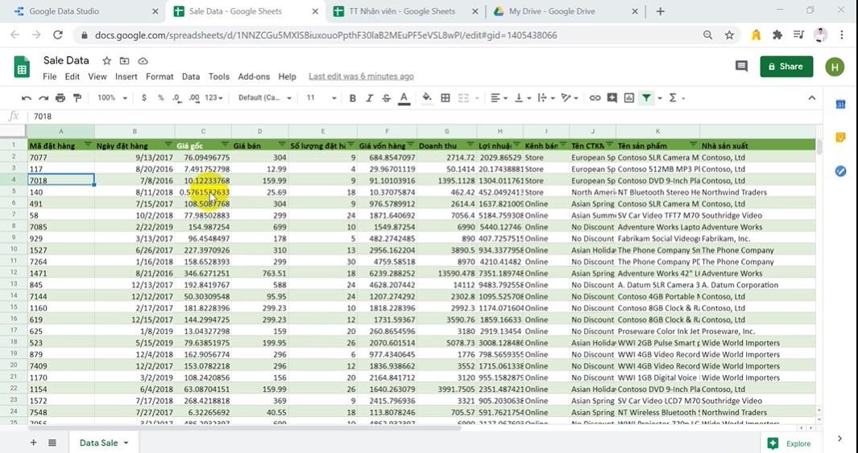Image resolution: width=858 pixels, height=453 pixels.
Task: Click the Insert link icon
Action: click(x=595, y=98)
